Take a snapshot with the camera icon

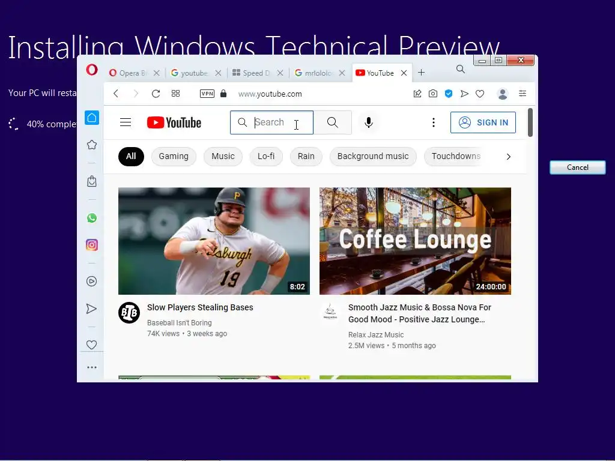(433, 94)
